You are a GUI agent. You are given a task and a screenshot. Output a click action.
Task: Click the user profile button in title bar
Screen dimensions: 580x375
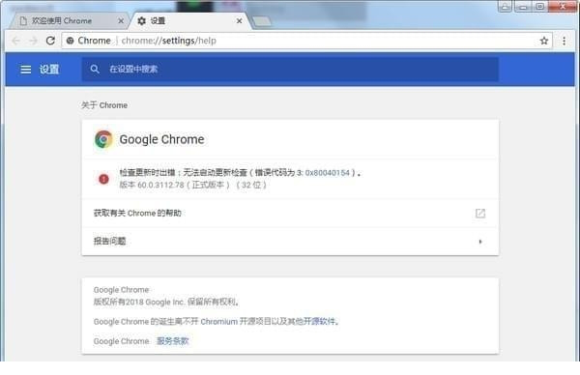(x=505, y=7)
